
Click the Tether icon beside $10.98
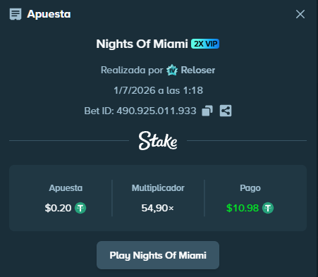[268, 208]
